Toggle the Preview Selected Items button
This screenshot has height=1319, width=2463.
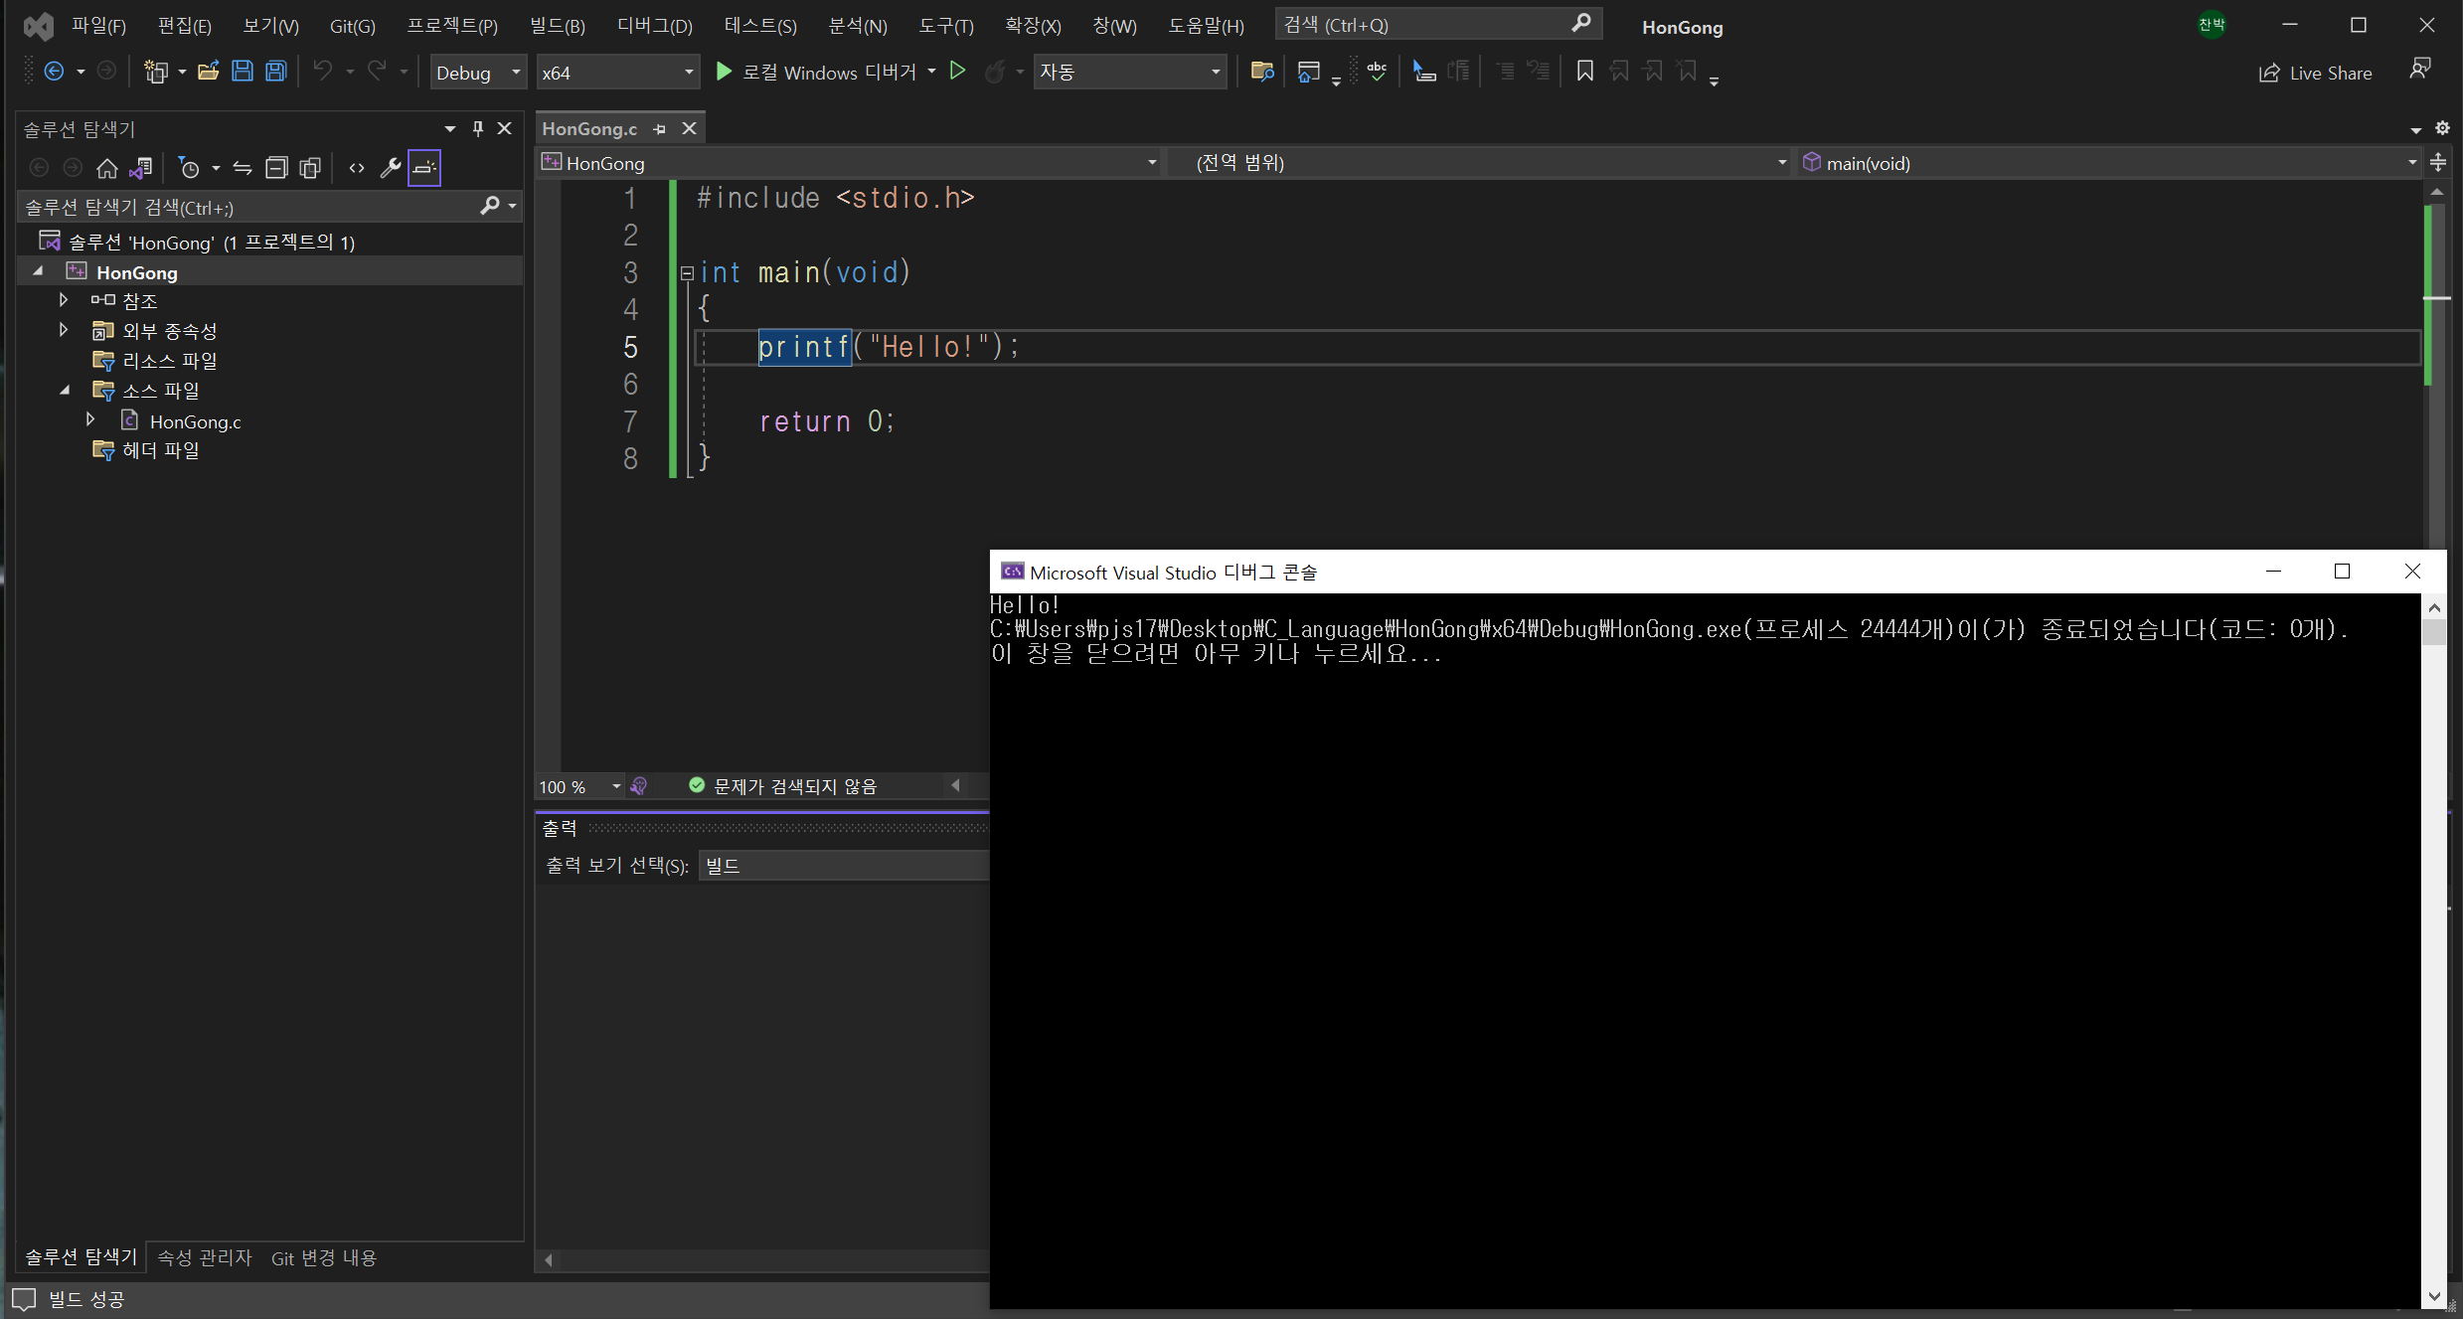tap(424, 168)
